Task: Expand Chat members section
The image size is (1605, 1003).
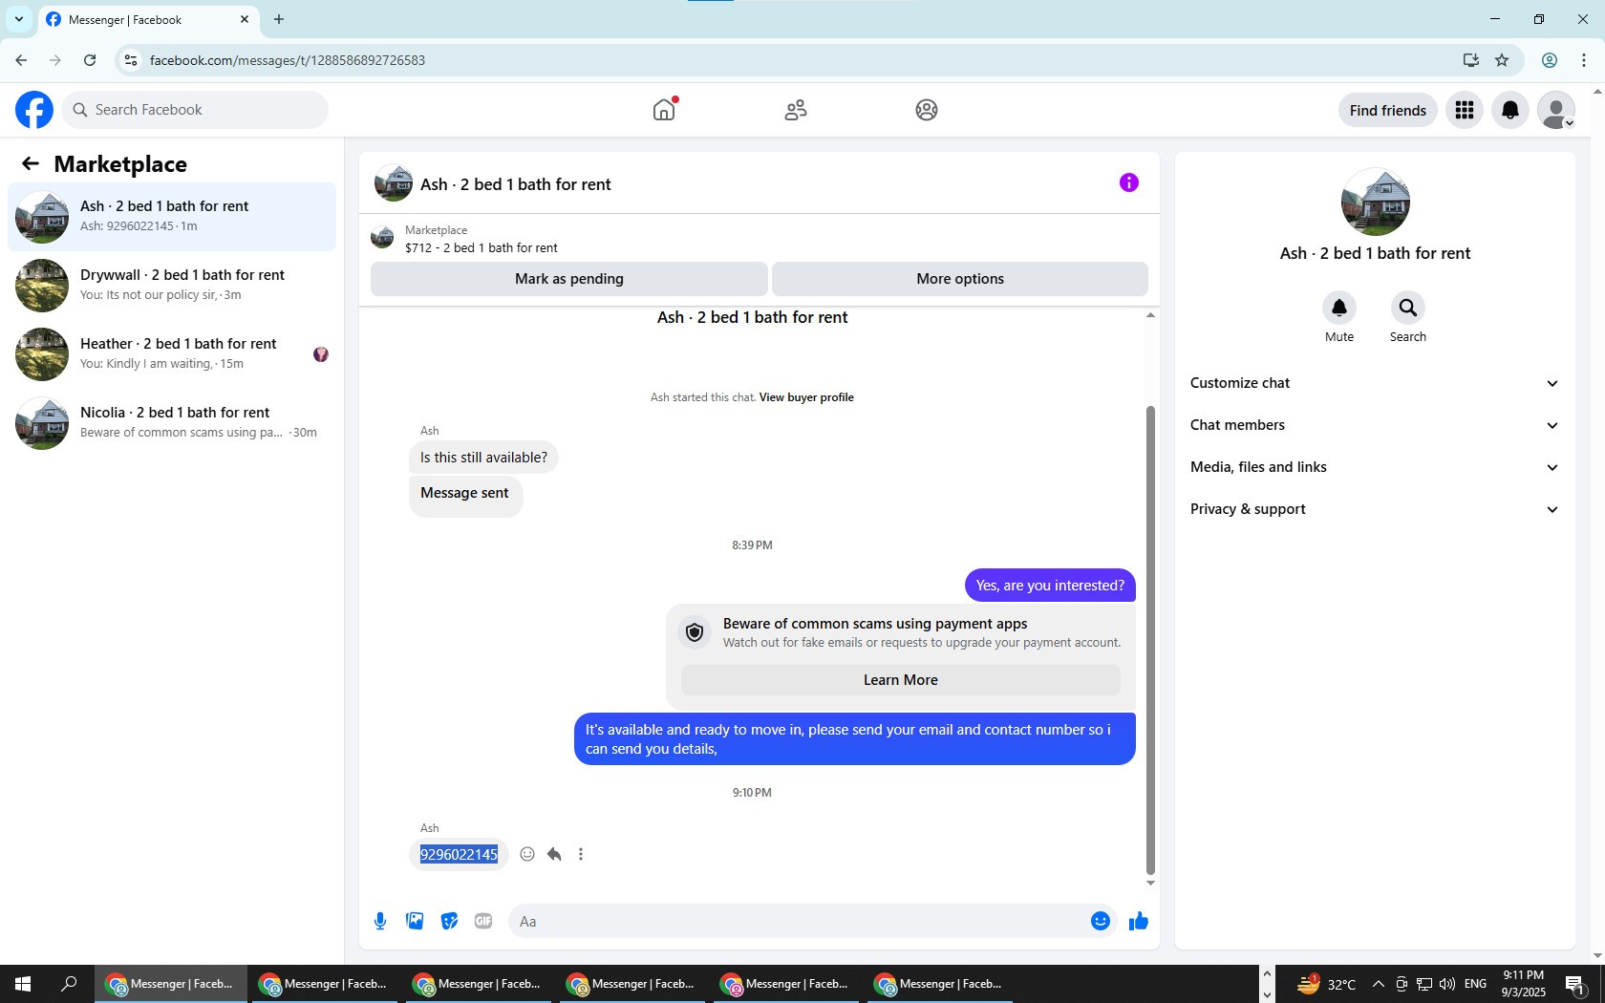Action: (1375, 425)
